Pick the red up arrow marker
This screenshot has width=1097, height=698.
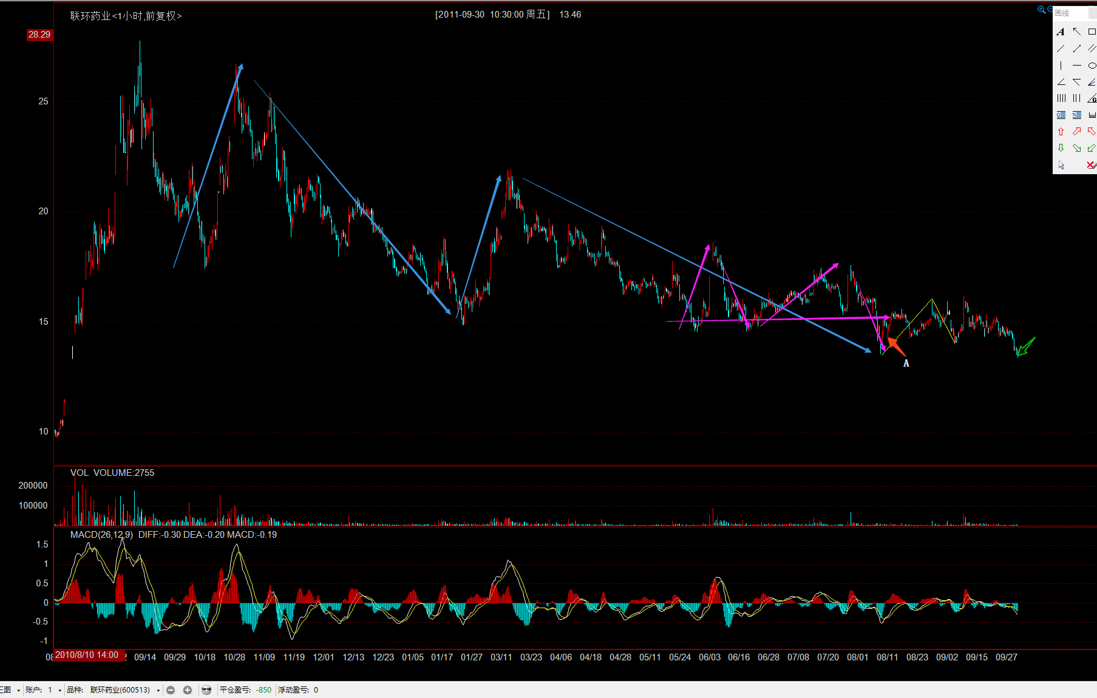click(x=1061, y=132)
